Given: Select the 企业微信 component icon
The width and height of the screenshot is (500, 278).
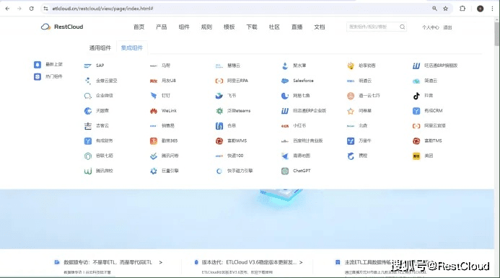Looking at the screenshot, I should coord(88,96).
